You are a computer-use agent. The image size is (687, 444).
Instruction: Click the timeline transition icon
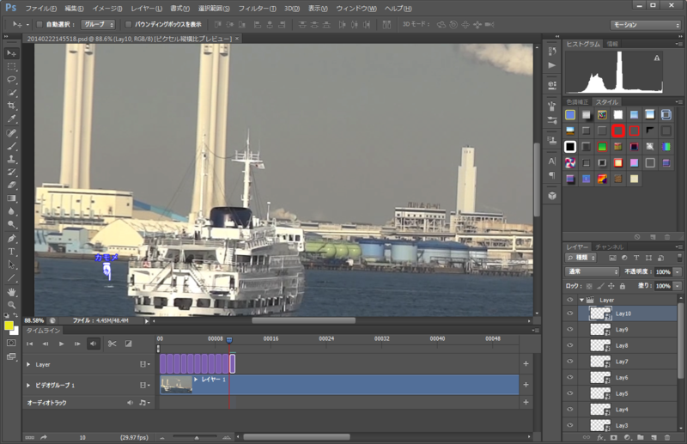coord(128,344)
